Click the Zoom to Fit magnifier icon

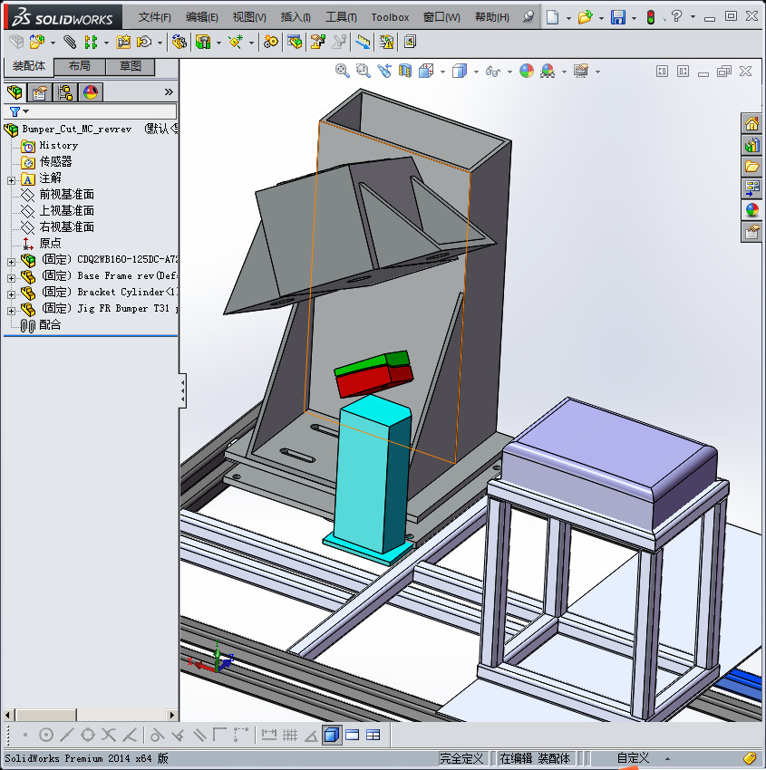[342, 71]
